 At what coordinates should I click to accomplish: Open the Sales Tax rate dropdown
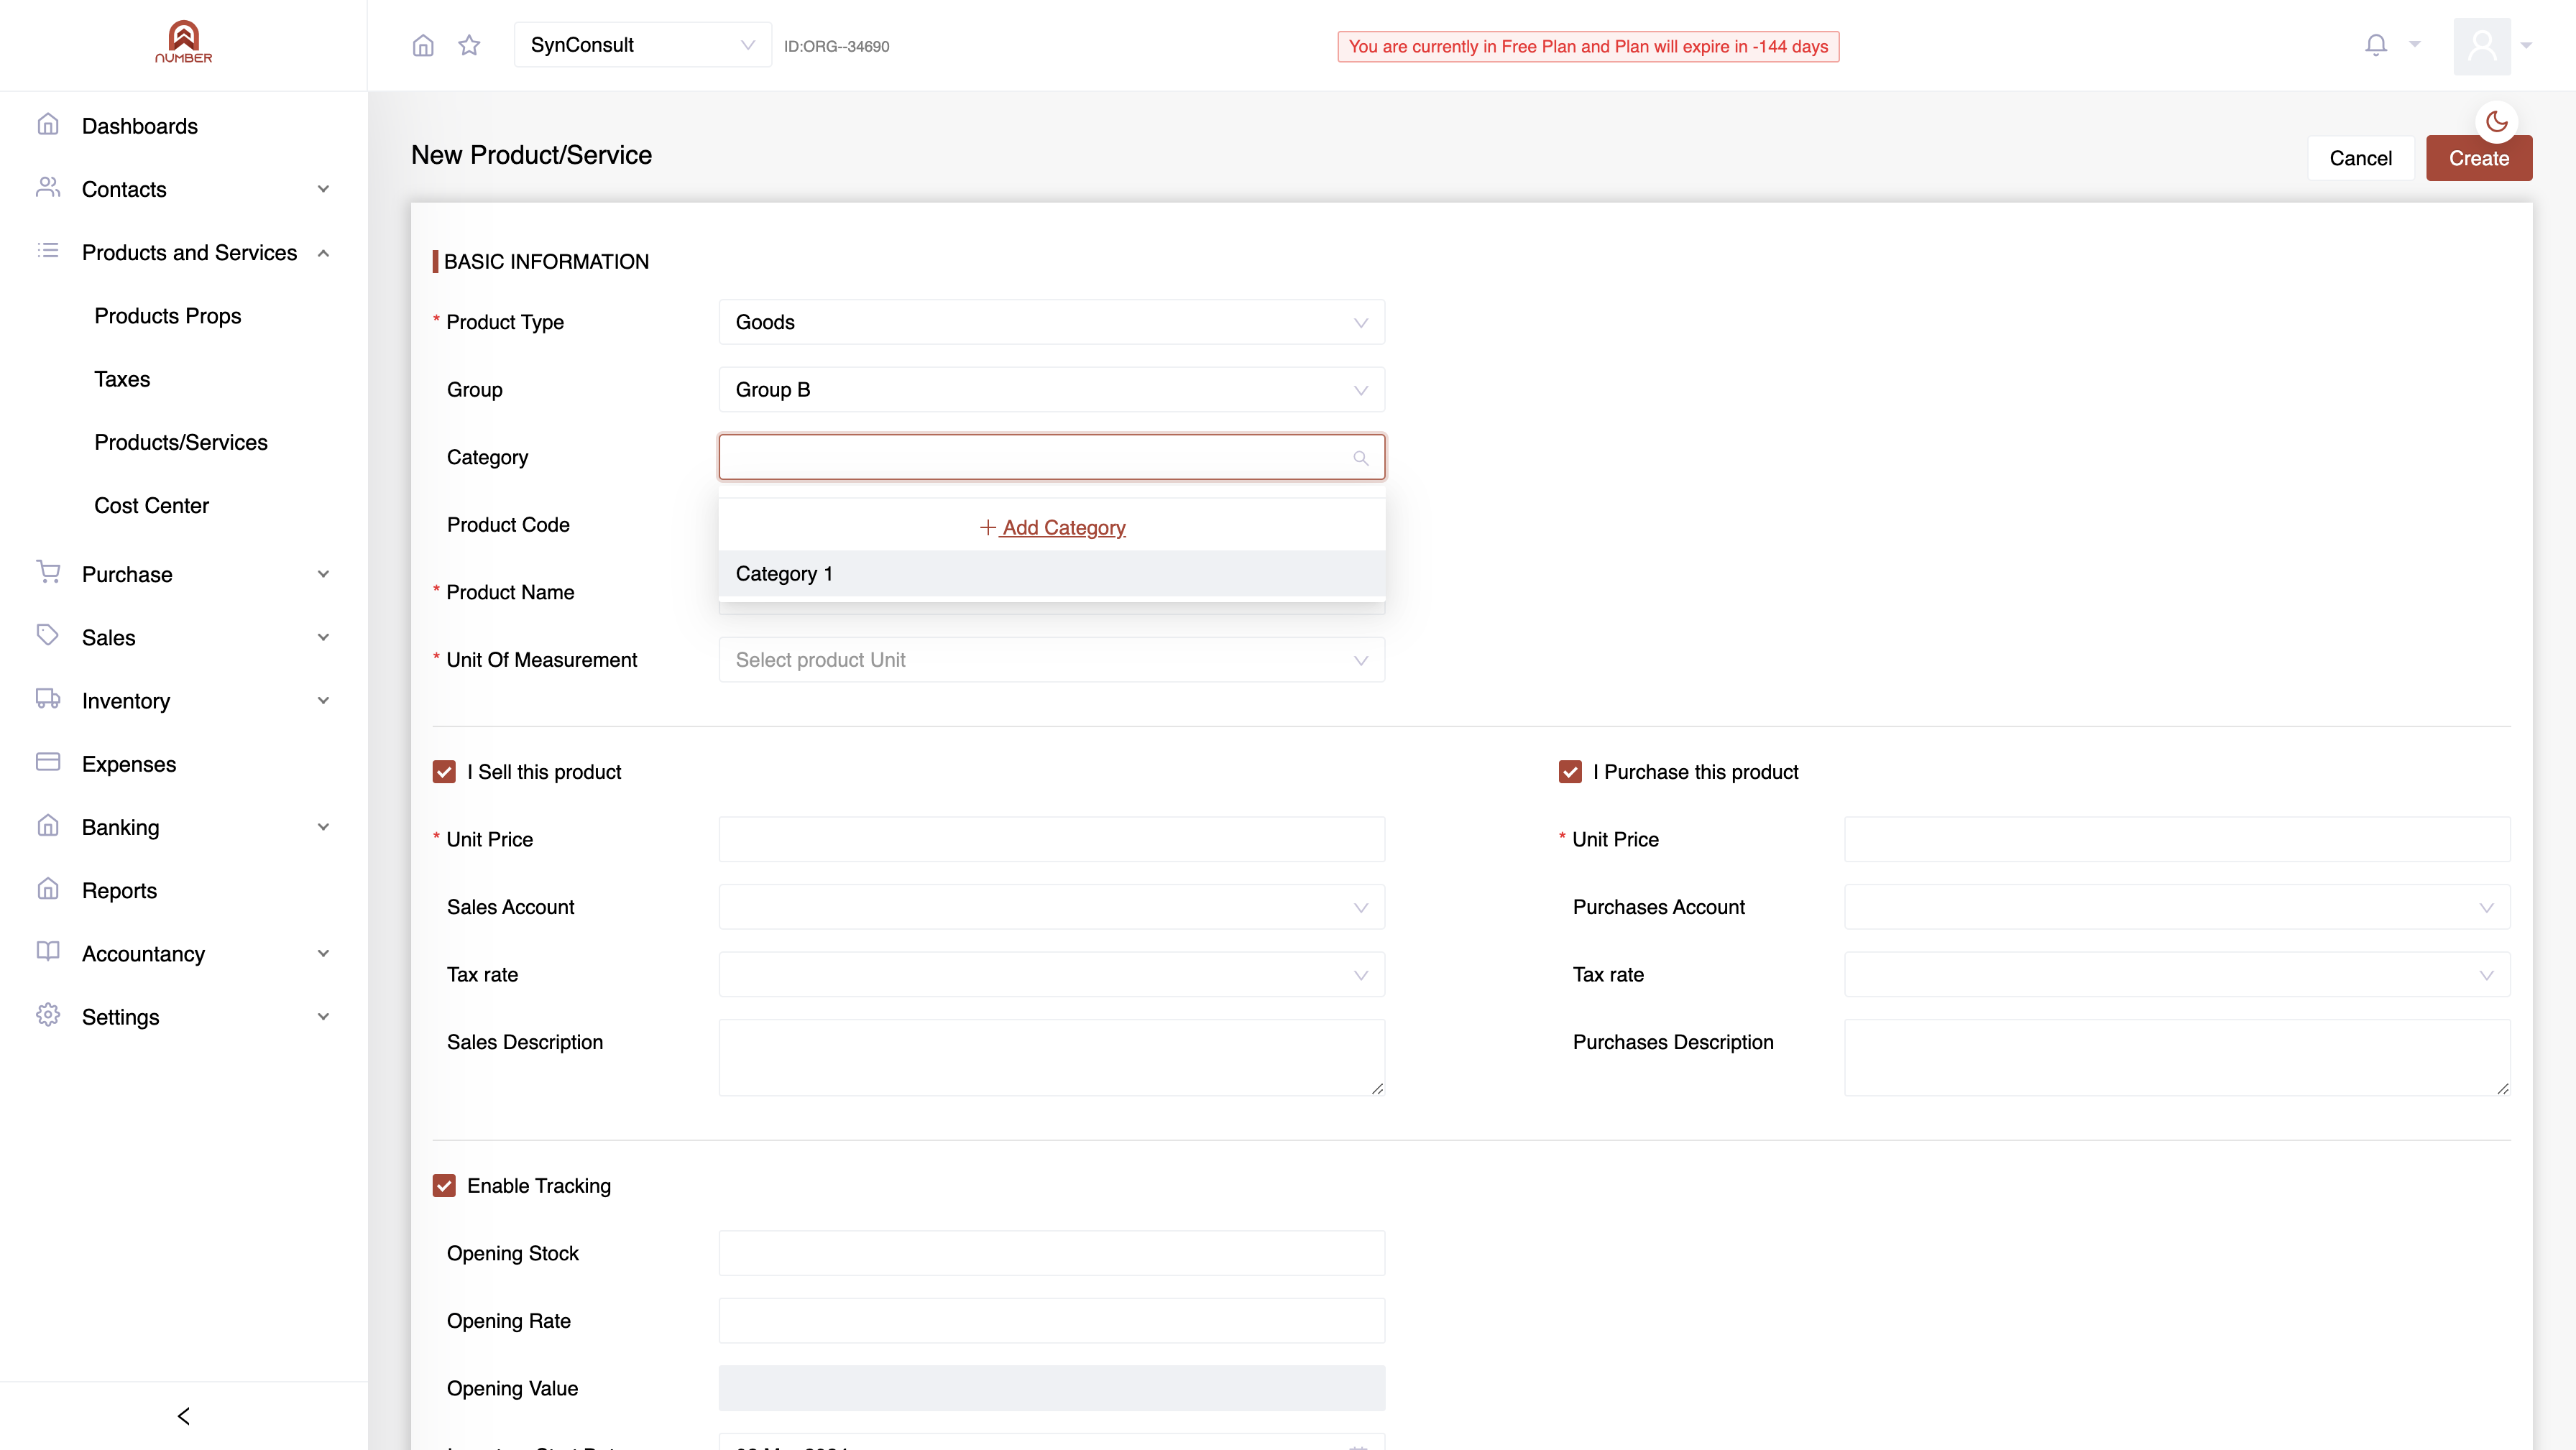[1051, 974]
